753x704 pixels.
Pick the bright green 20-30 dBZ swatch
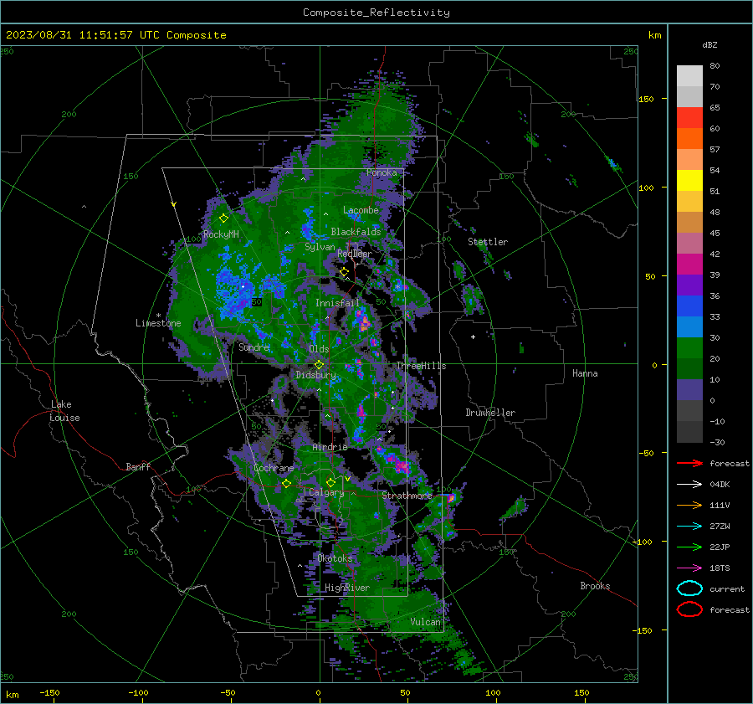[x=689, y=347]
